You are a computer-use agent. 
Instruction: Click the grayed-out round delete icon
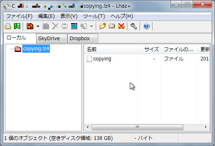click(64, 26)
